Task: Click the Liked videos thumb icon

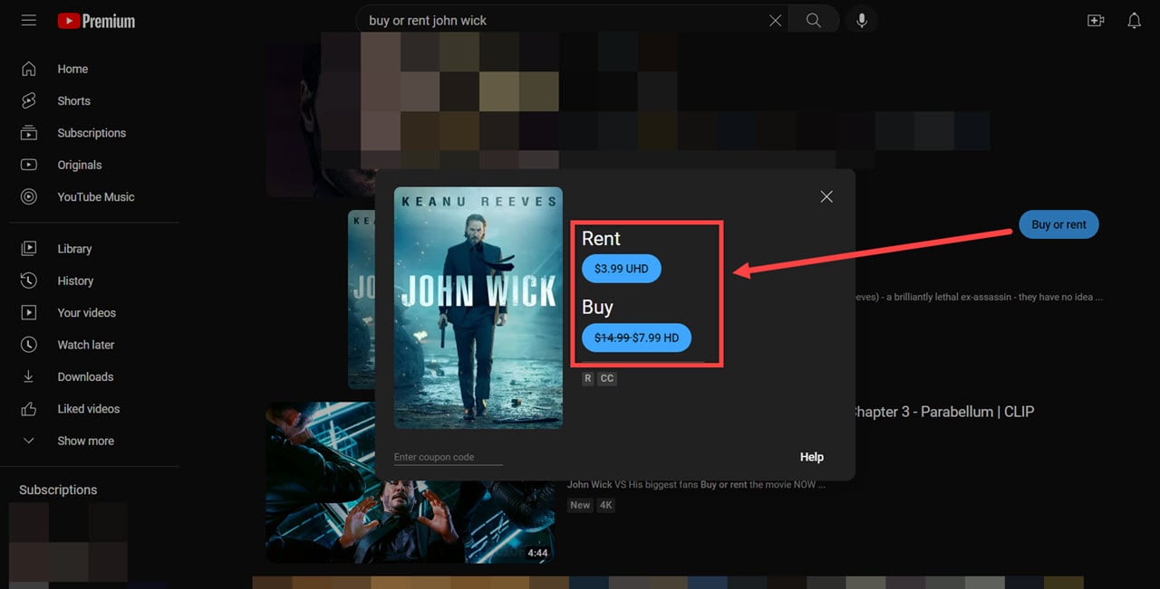Action: (29, 409)
